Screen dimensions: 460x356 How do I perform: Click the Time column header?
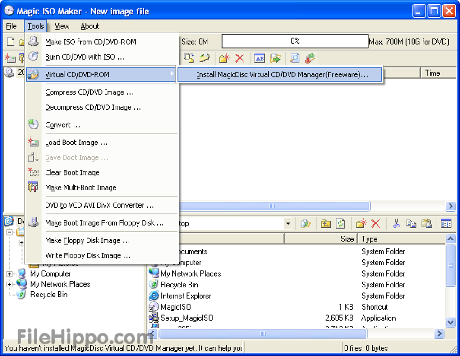tap(438, 73)
